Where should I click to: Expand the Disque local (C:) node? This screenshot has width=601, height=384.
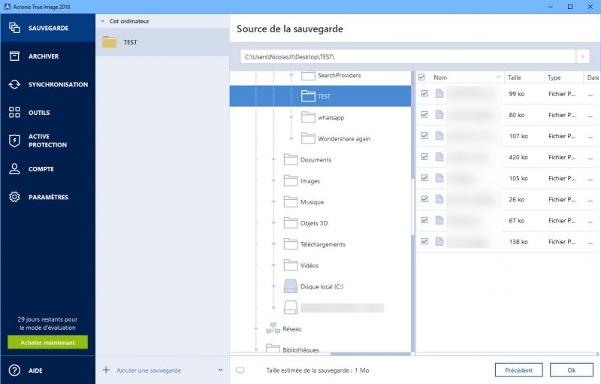(273, 286)
